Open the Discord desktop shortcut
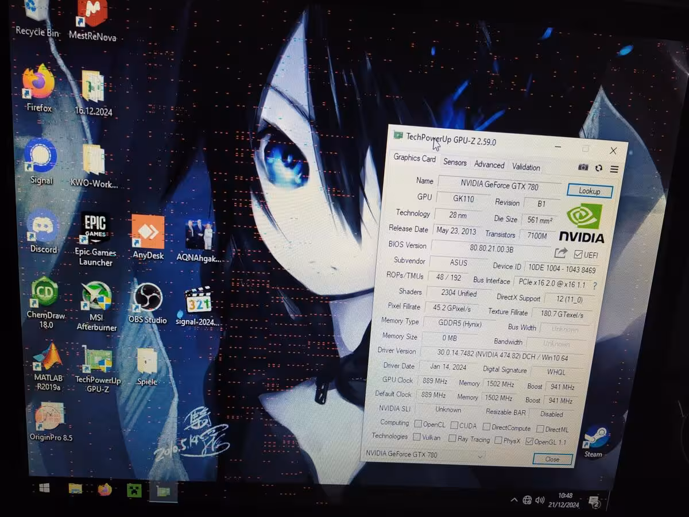The height and width of the screenshot is (517, 689). [43, 227]
